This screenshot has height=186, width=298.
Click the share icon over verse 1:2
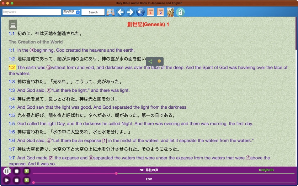click(150, 61)
